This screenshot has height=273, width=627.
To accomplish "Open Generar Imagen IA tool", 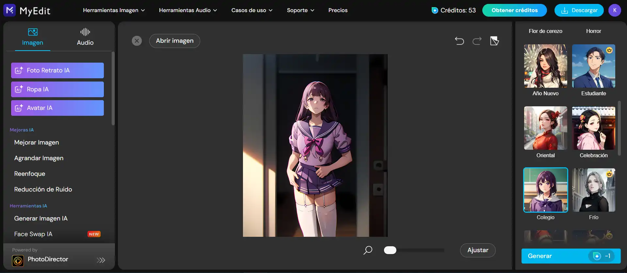I will click(x=41, y=219).
